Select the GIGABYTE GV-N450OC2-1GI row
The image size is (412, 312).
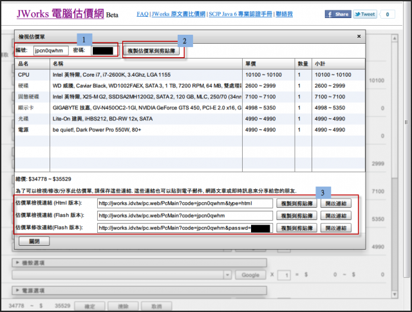(190, 108)
